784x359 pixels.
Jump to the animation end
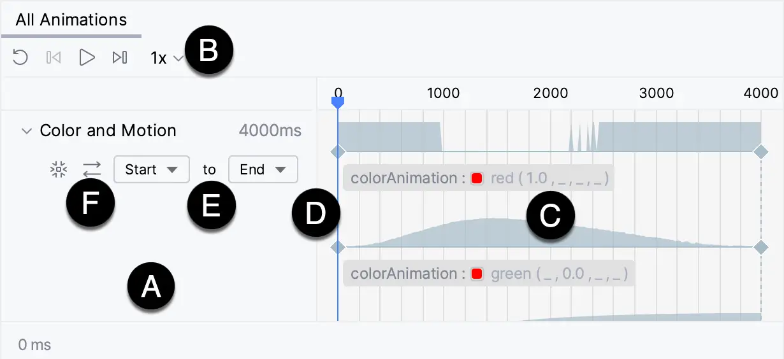click(x=120, y=58)
